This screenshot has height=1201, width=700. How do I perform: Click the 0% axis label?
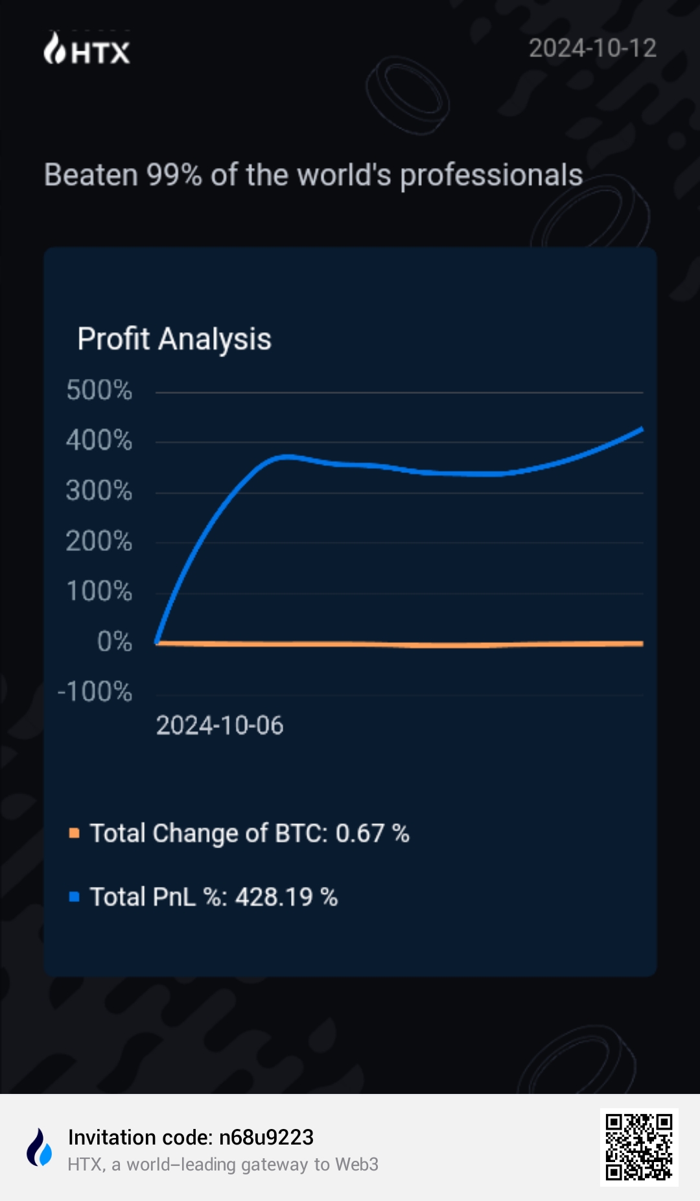115,642
